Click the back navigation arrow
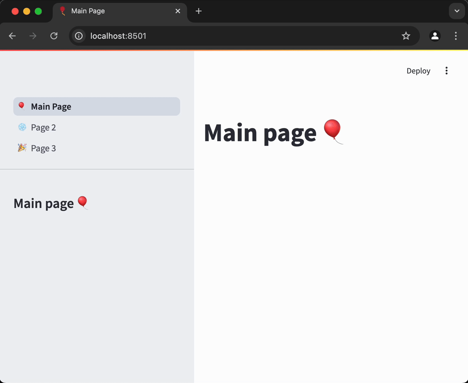 point(12,36)
